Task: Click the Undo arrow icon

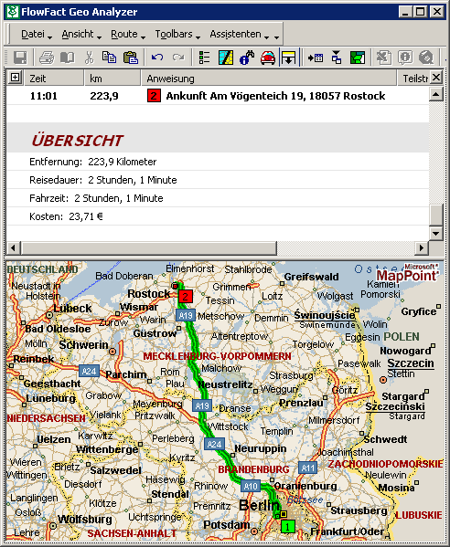Action: pyautogui.click(x=157, y=58)
